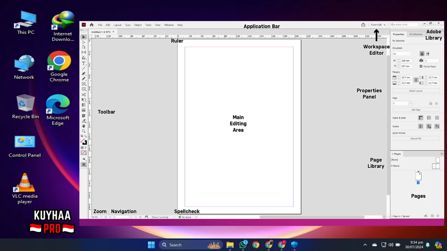447x251 pixels.
Task: Open the Preflight menu icon in status bar
Action: [147, 217]
